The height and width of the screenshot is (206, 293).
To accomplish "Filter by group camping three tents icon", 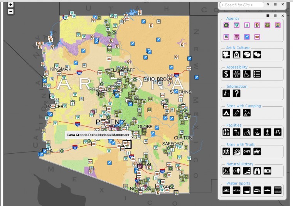I will click(x=247, y=113).
